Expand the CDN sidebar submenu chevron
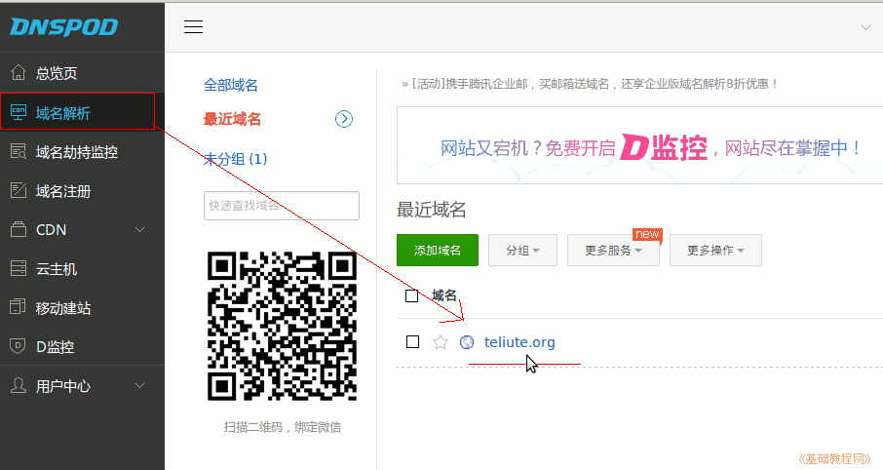Image resolution: width=883 pixels, height=470 pixels. [139, 229]
